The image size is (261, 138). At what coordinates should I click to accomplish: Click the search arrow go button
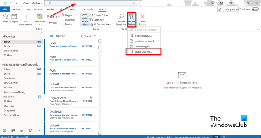[x=139, y=3]
